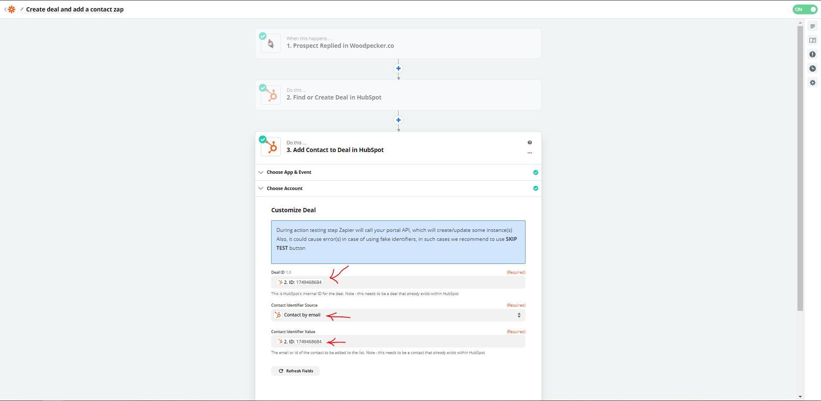This screenshot has height=401, width=821.
Task: Open help question mark for step 3
Action: click(530, 143)
